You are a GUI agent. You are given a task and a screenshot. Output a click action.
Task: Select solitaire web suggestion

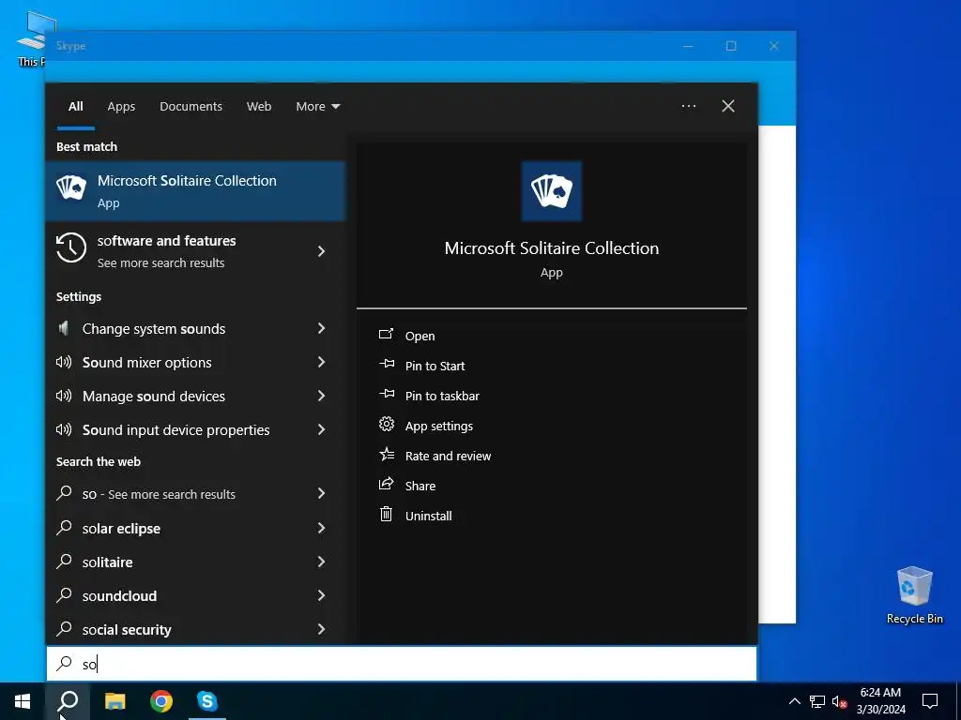click(195, 562)
